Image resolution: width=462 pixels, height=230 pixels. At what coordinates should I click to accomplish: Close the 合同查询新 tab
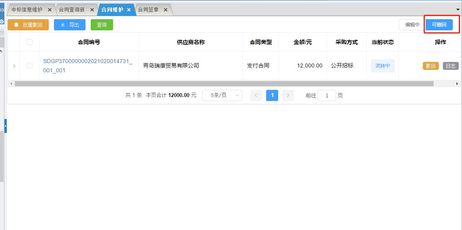pos(92,10)
